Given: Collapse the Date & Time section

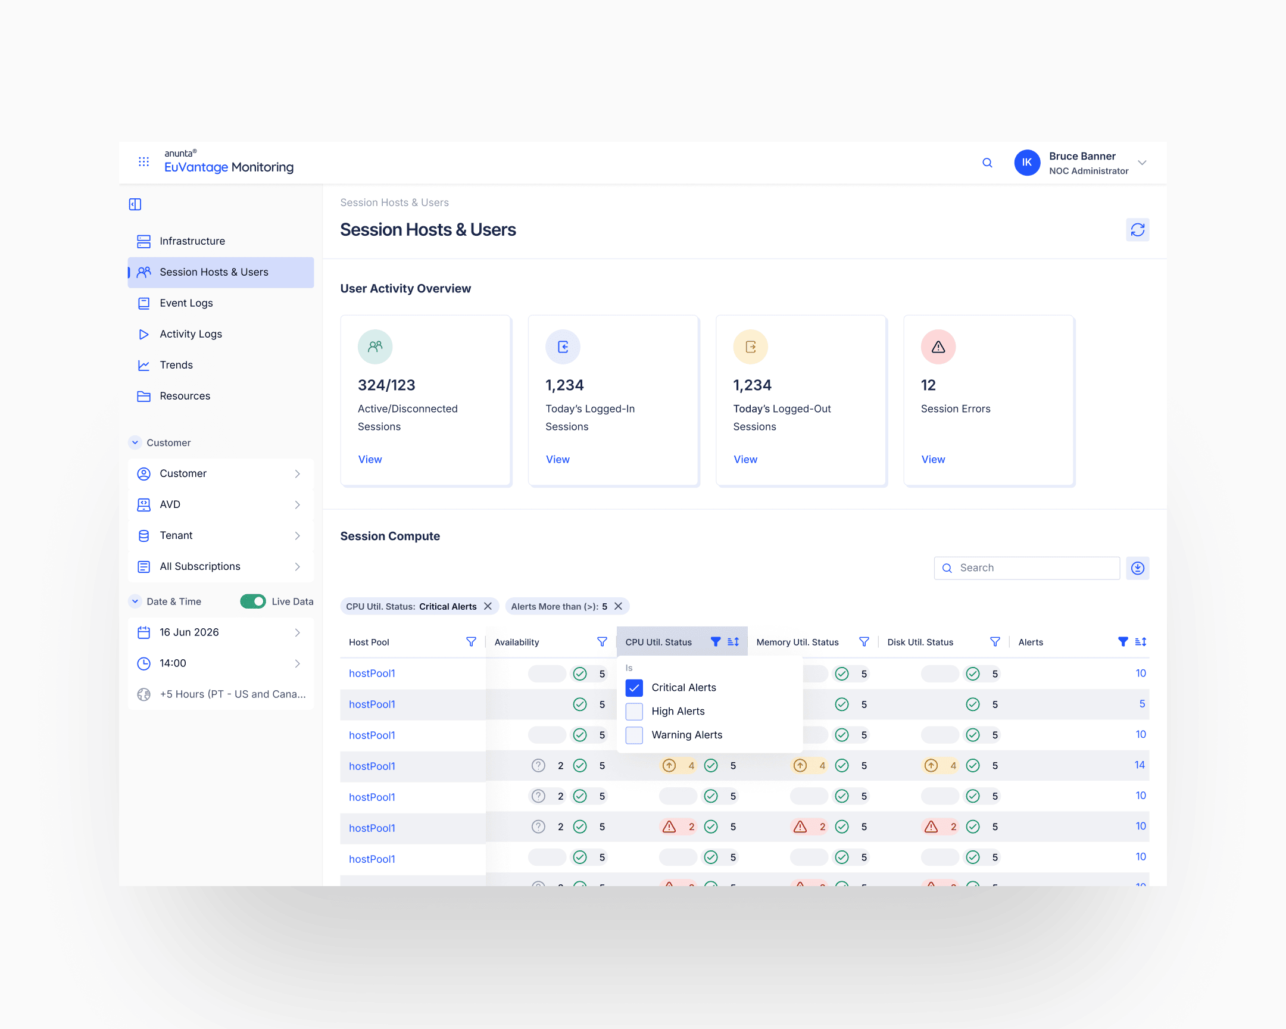Looking at the screenshot, I should click(x=135, y=601).
